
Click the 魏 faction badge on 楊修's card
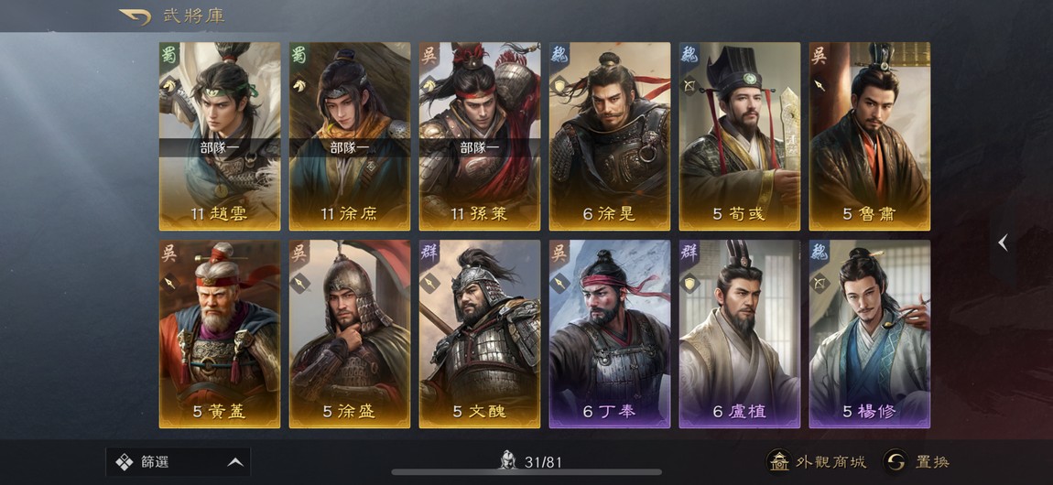tap(820, 253)
